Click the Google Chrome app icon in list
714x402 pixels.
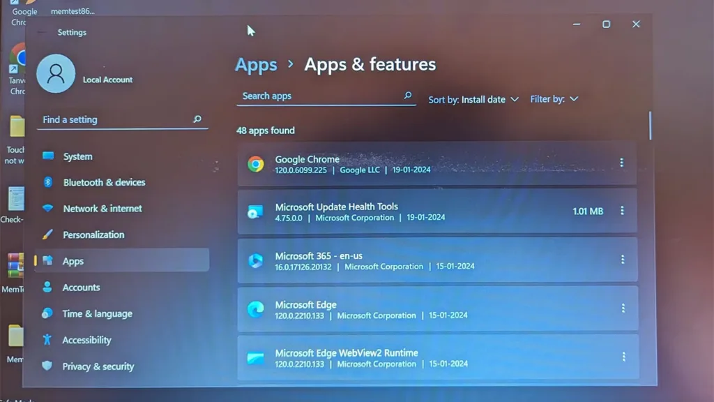256,164
